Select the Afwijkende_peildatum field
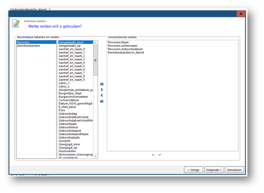 point(75,90)
